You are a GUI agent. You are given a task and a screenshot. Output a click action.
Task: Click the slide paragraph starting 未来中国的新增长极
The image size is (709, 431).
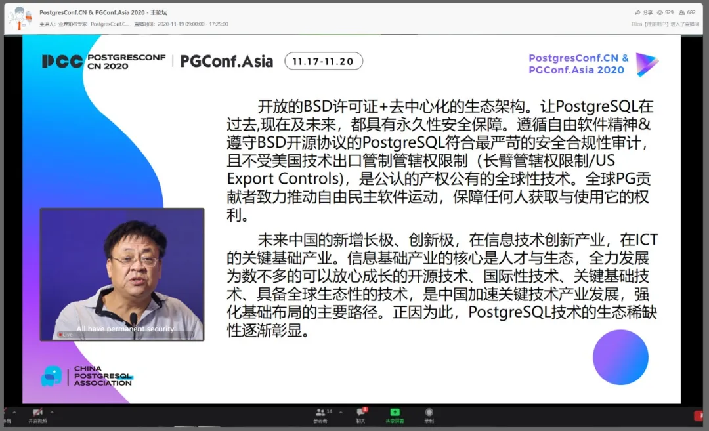pyautogui.click(x=442, y=285)
